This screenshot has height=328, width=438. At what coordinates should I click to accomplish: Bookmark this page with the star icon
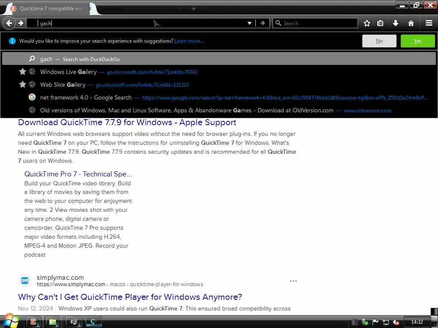(x=367, y=23)
